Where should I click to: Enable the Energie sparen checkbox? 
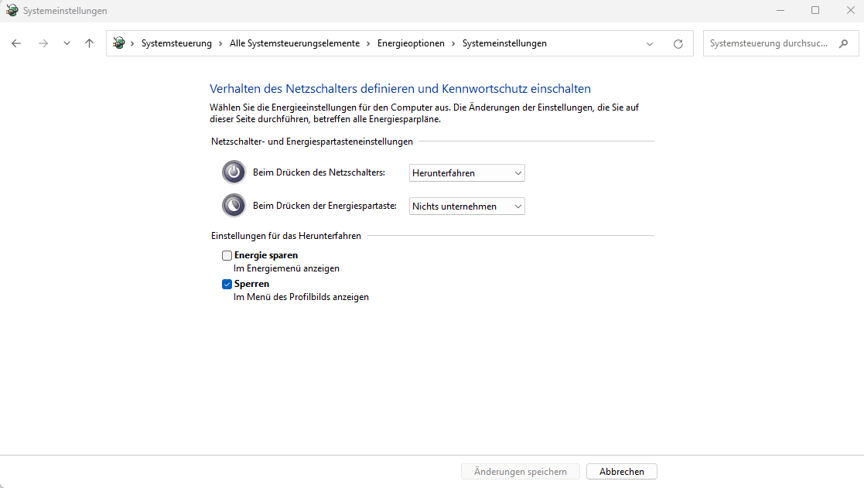point(227,255)
